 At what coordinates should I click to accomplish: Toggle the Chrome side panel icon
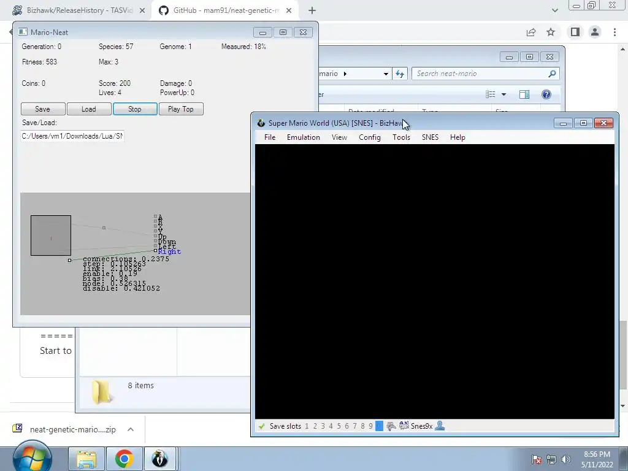575,32
